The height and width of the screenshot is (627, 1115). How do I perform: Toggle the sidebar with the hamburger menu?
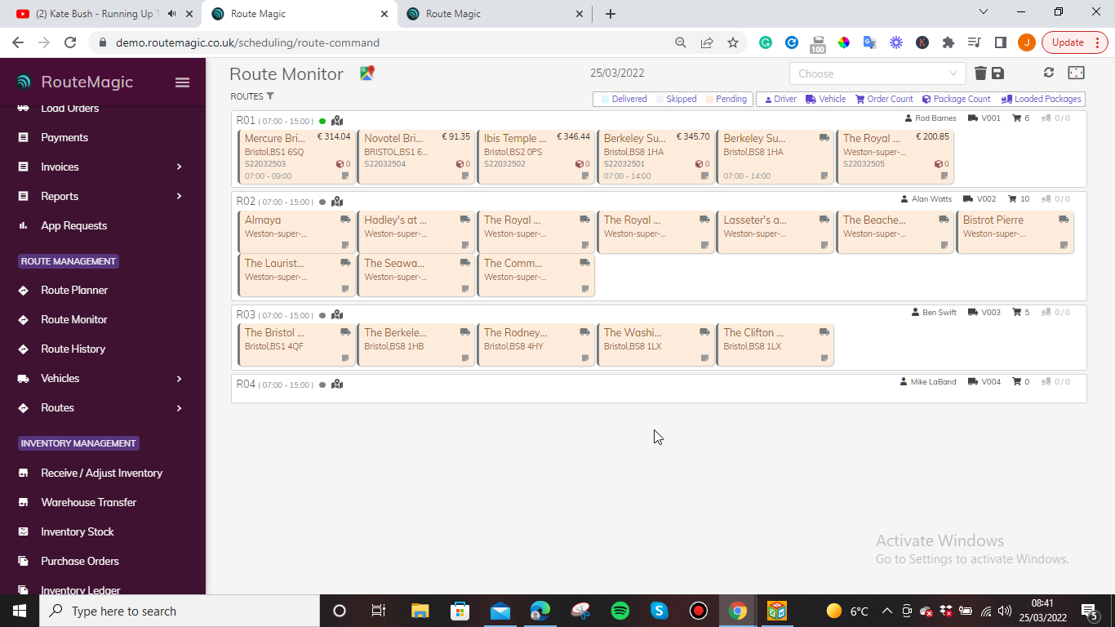182,82
